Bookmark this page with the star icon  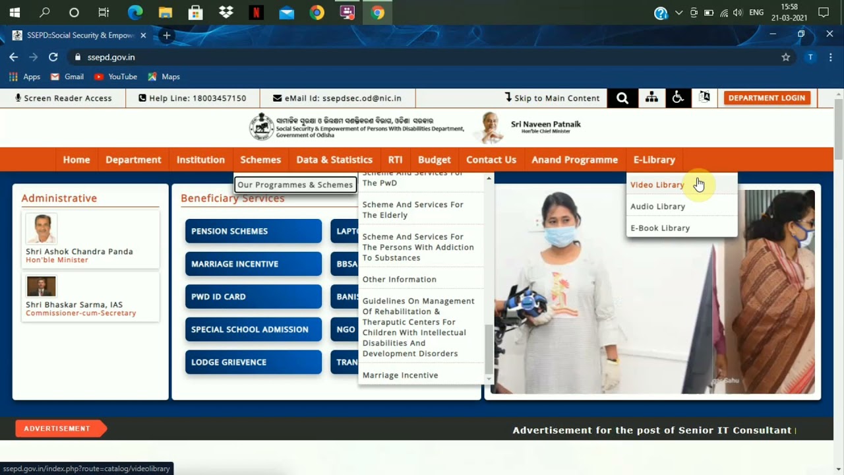pos(785,57)
